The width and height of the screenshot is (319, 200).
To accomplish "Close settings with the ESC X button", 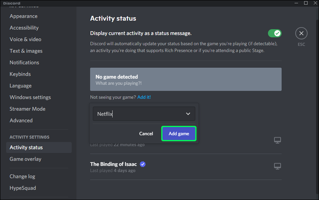I will tap(301, 33).
